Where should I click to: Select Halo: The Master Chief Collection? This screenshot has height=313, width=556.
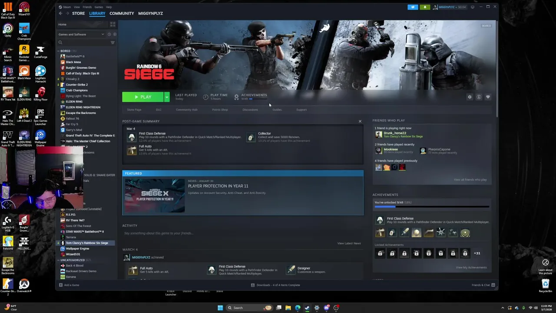88,141
